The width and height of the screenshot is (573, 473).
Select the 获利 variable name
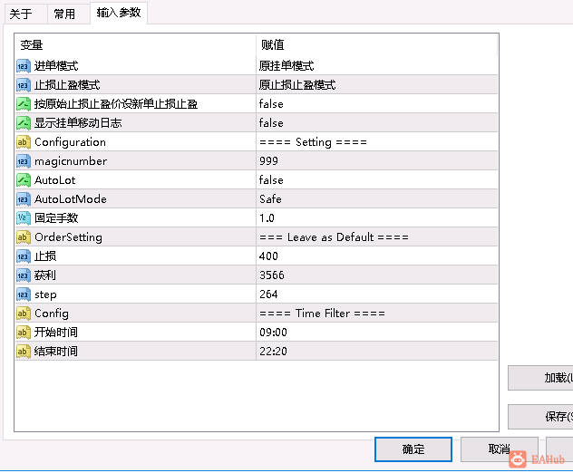coord(45,275)
